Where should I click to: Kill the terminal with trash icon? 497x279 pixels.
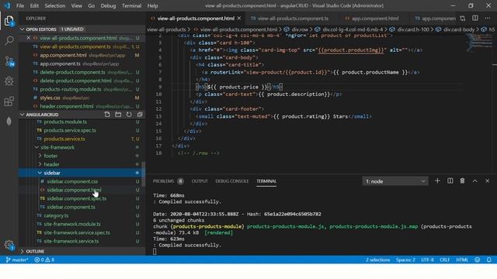coord(463,181)
